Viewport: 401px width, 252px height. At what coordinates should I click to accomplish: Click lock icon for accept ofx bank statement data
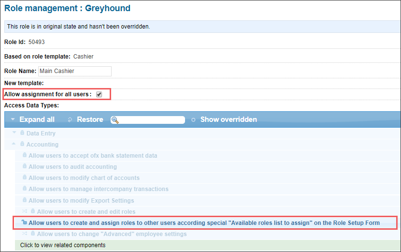(x=25, y=155)
